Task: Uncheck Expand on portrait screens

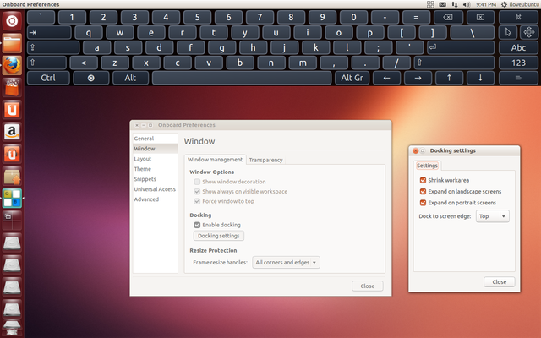Action: 423,203
